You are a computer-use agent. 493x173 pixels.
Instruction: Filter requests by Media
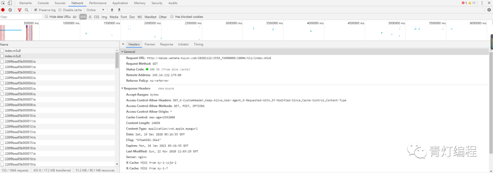pos(114,17)
